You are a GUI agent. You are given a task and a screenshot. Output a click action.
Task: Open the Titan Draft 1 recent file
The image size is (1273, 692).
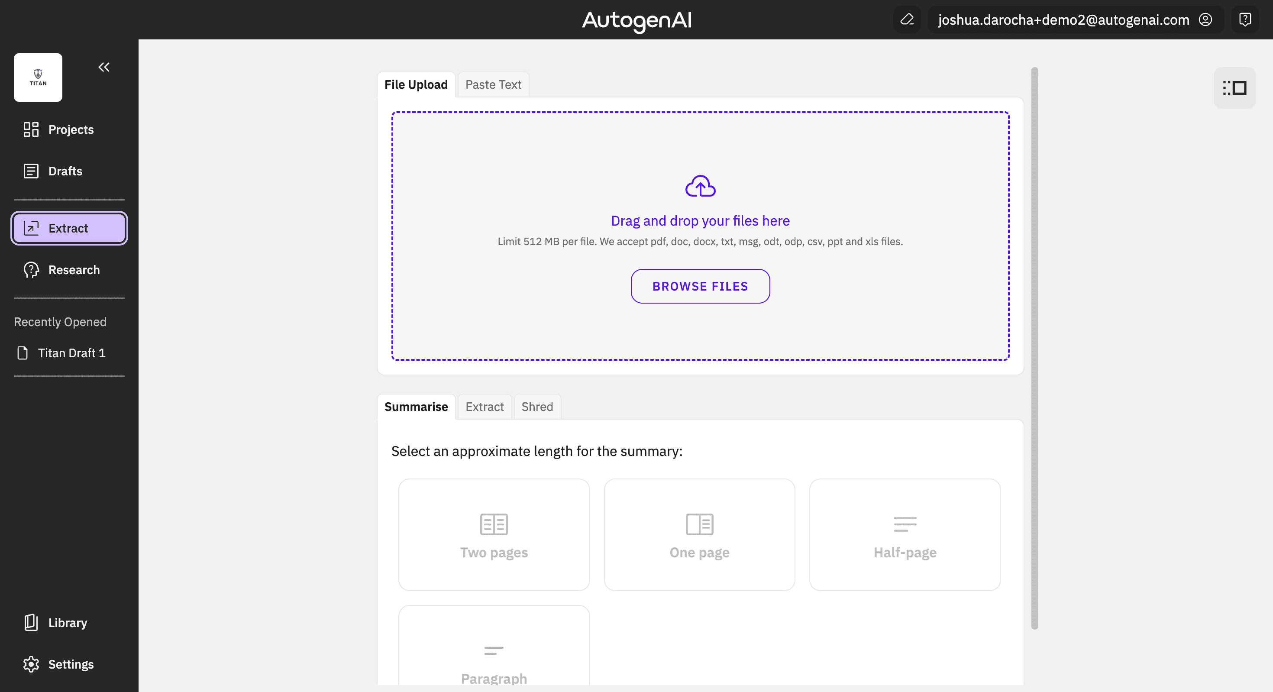(61, 353)
